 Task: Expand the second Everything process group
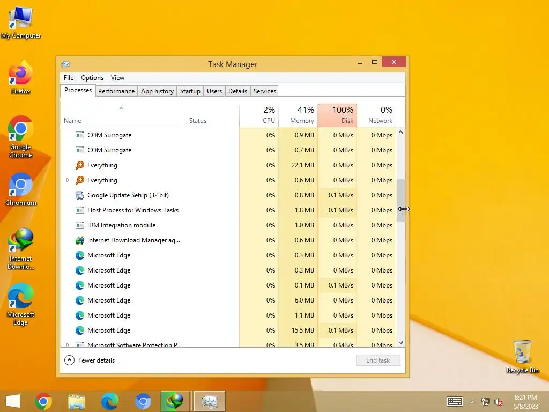(68, 180)
